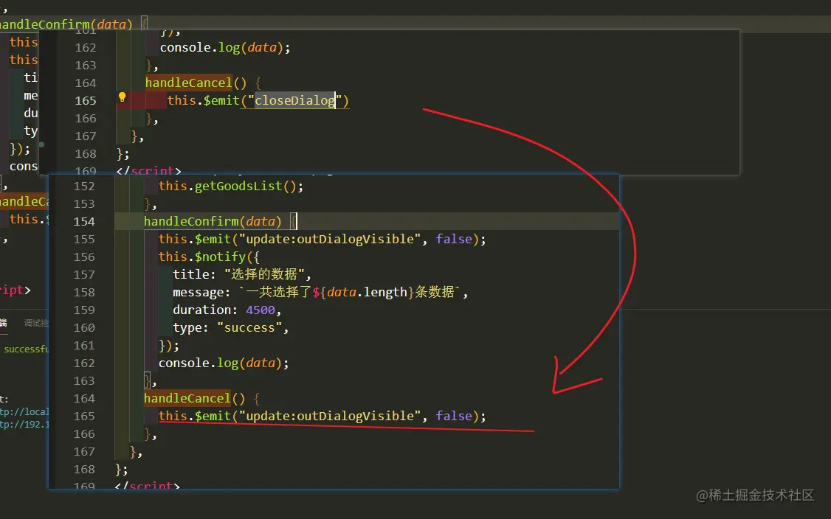Open the localhost URL in the terminal
Screen dimensions: 831x519
(x=24, y=412)
